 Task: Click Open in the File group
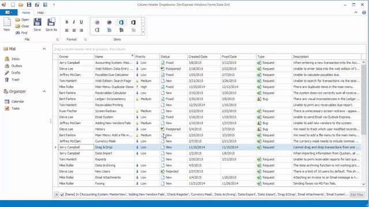22,20
